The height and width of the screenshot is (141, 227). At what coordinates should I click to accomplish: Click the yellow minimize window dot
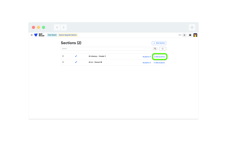39,27
